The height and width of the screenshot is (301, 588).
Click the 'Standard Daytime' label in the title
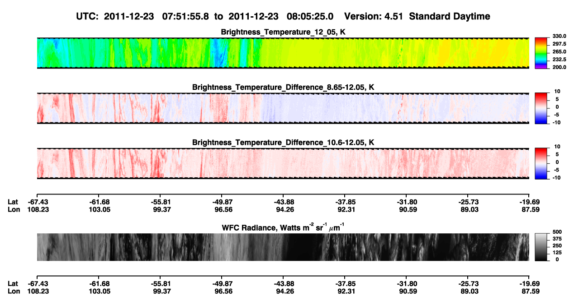click(x=450, y=17)
